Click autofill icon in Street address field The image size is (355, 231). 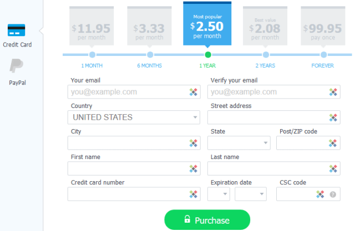(x=333, y=117)
